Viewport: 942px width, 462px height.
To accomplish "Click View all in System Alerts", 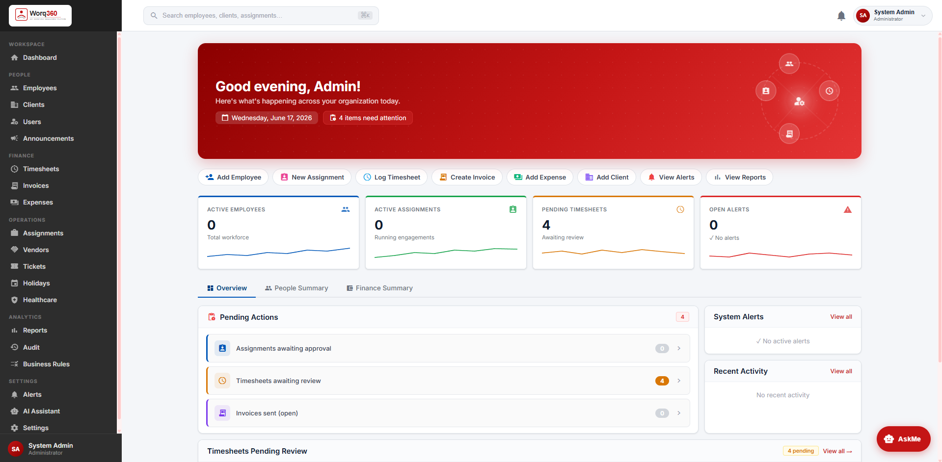I will pyautogui.click(x=841, y=317).
